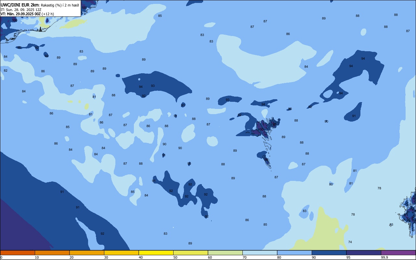Screen dimensions: 416x260
Task: Select the 20–30 amber legend swatch
Action: point(87,253)
